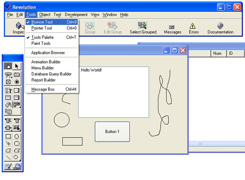Click the Edit Group toolbar item
This screenshot has width=245, height=180.
[x=113, y=28]
